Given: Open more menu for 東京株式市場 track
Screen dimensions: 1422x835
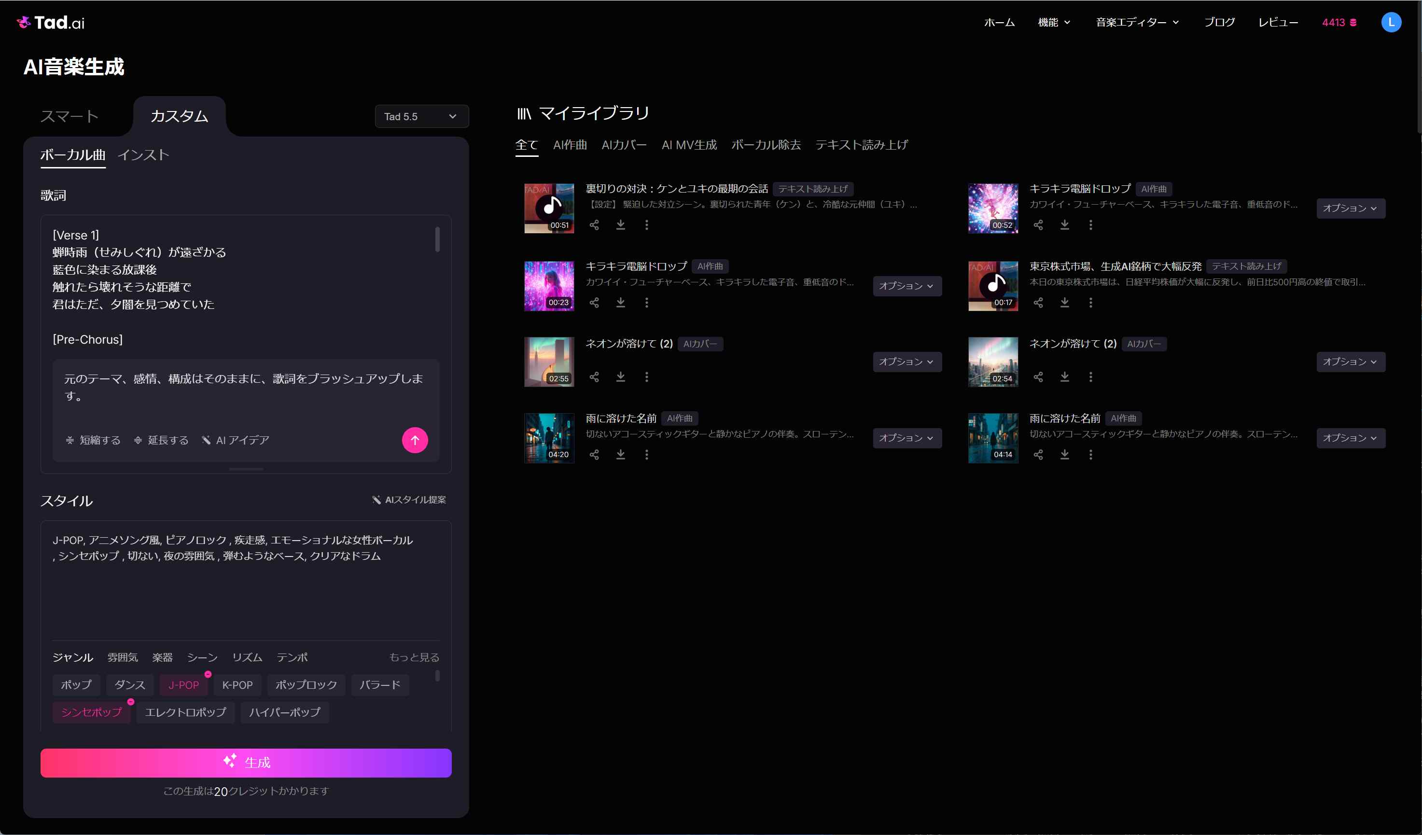Looking at the screenshot, I should [x=1091, y=303].
